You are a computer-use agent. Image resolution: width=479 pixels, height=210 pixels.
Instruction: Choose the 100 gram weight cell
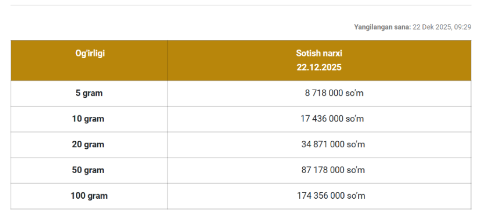coord(89,196)
